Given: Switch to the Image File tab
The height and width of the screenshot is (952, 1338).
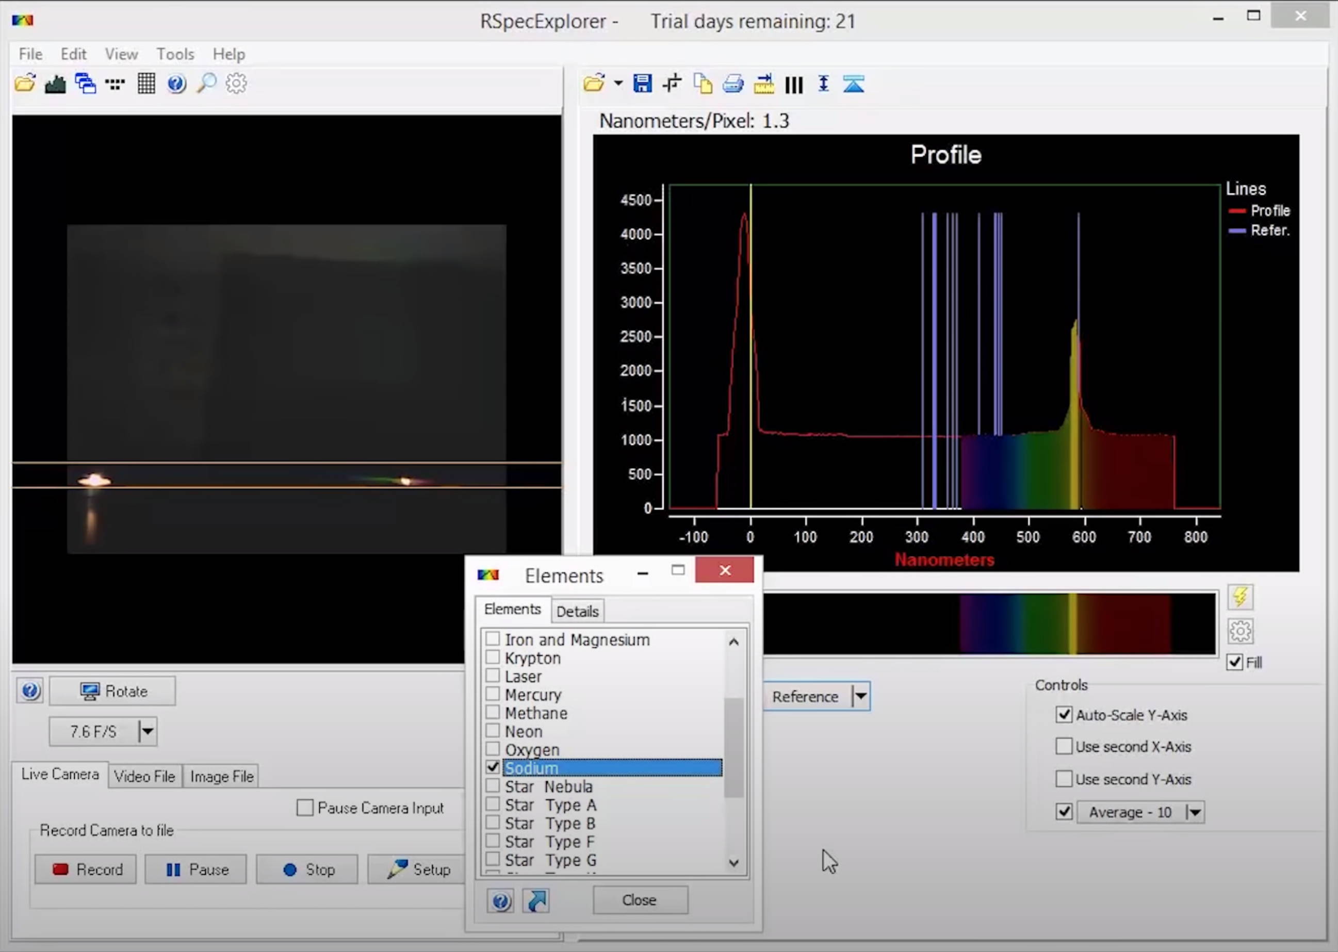Looking at the screenshot, I should coord(222,776).
